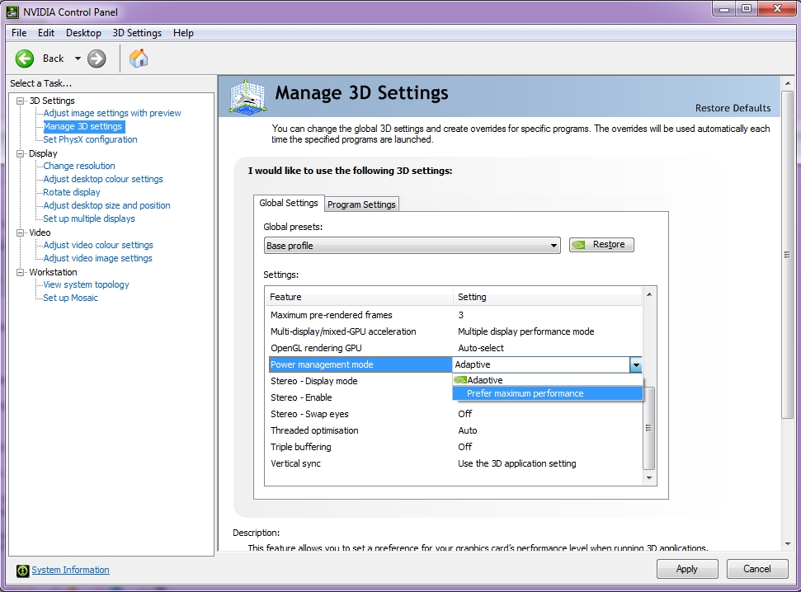Select the Stereo - Swap eyes row
801x592 pixels.
click(454, 414)
